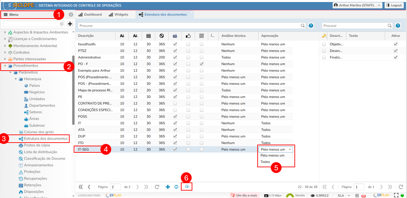Click the QR code column header icon
The height and width of the screenshot is (198, 407).
point(201,36)
